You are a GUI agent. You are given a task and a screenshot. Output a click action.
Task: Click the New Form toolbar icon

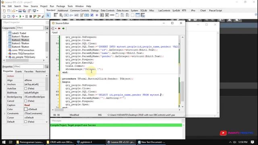(9, 11)
